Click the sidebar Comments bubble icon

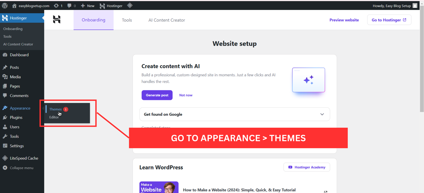[5, 95]
